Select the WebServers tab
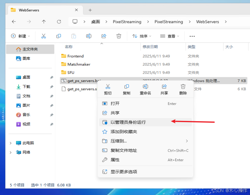Viewport: 250px width, 195px height. tap(46, 10)
